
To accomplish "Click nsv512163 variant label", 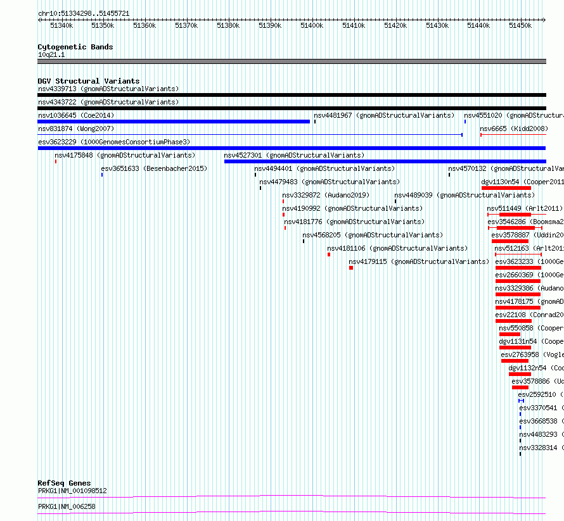I will click(529, 248).
